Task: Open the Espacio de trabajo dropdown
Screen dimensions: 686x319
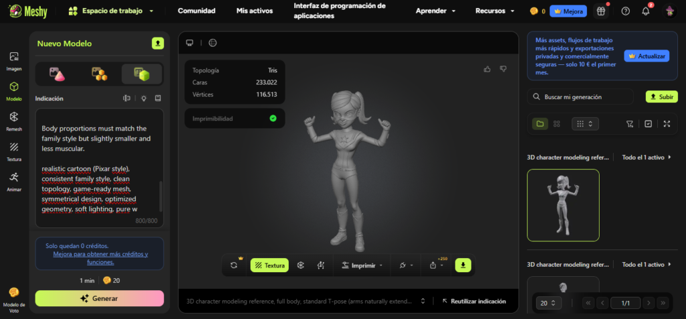Action: (111, 11)
